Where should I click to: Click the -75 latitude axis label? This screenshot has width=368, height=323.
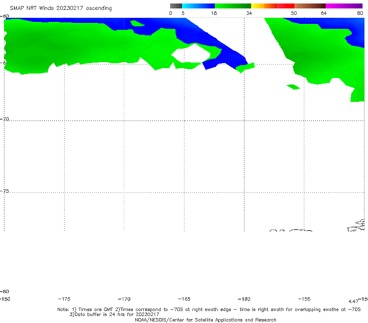pos(4,191)
